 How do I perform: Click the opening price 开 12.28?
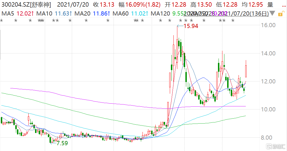pos(175,4)
